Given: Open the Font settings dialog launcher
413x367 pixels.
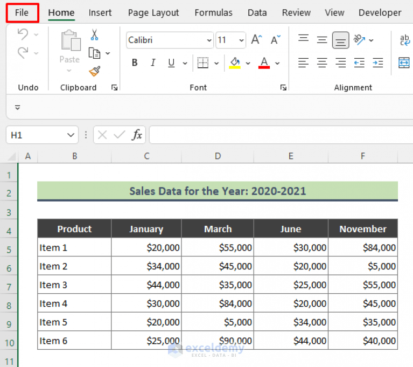Looking at the screenshot, I should (x=283, y=87).
